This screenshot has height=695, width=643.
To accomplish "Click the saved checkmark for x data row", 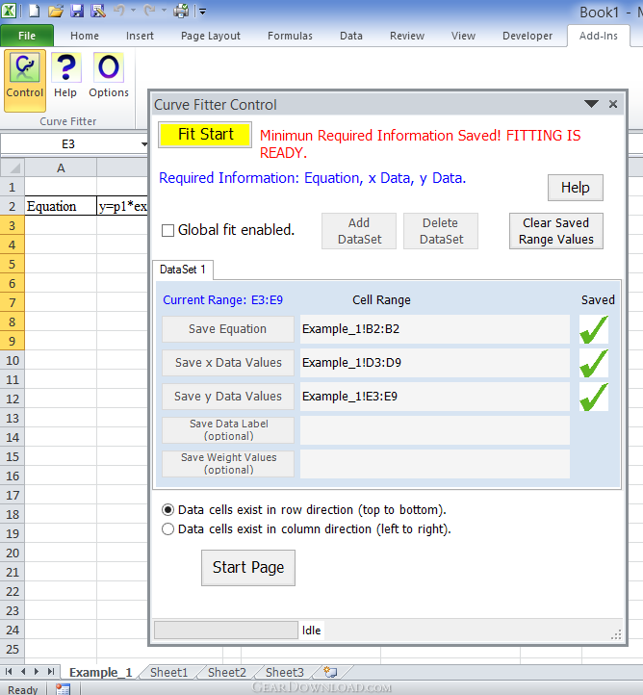I will click(x=594, y=363).
